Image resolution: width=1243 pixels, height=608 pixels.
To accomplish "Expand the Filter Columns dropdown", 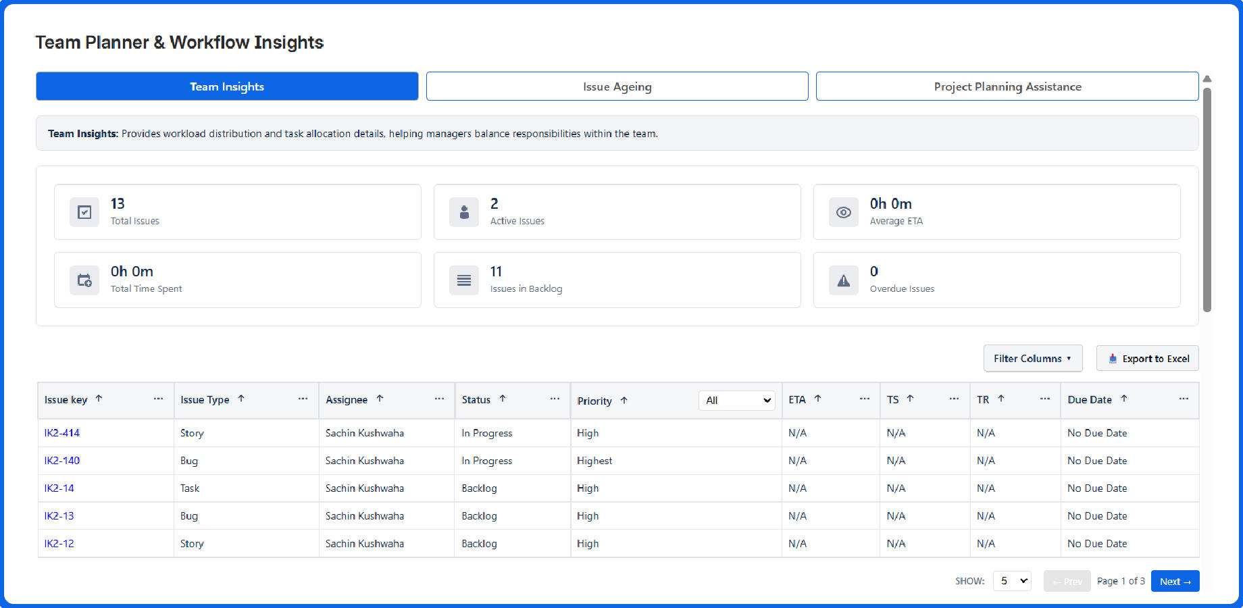I will (x=1032, y=359).
